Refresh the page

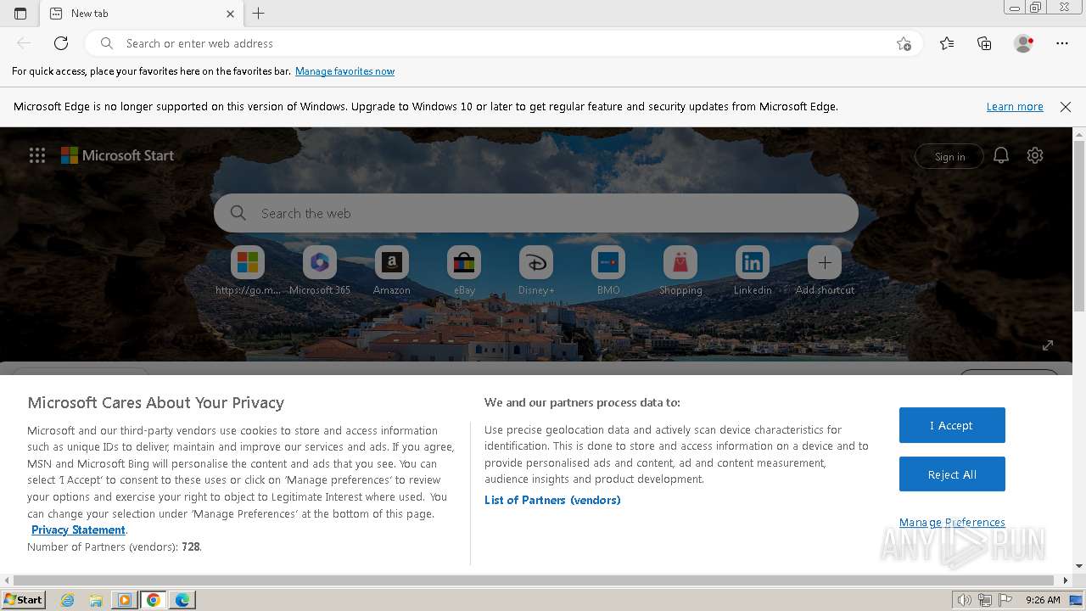click(x=61, y=43)
